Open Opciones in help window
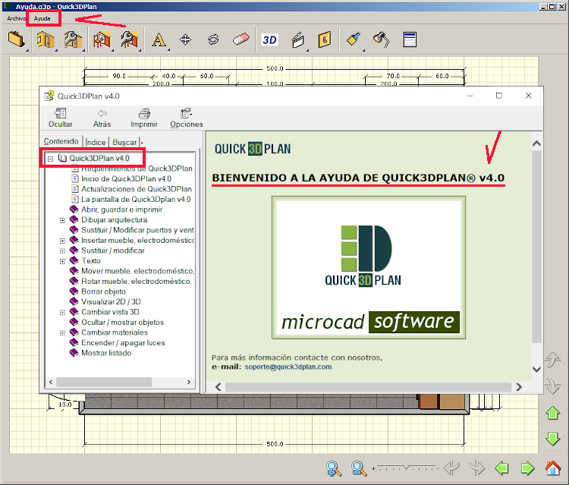569x485 pixels. coord(187,118)
